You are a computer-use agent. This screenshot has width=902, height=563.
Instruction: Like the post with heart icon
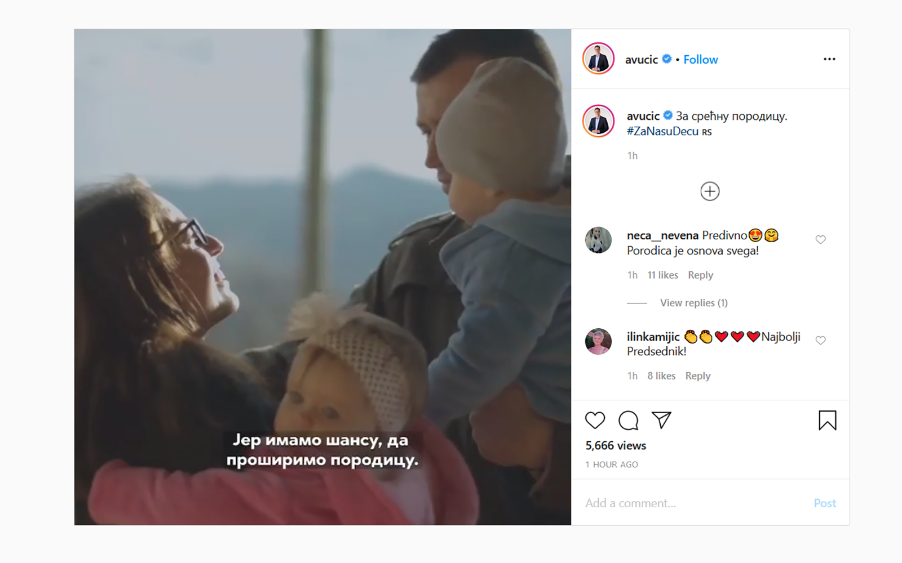595,421
